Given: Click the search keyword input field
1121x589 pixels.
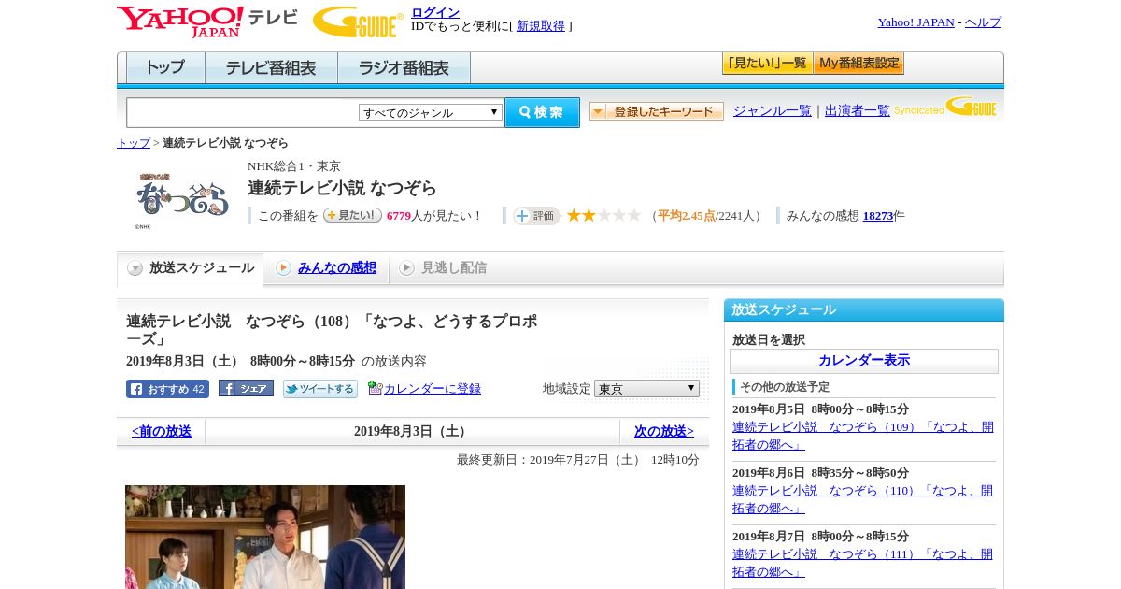Looking at the screenshot, I should (x=243, y=112).
